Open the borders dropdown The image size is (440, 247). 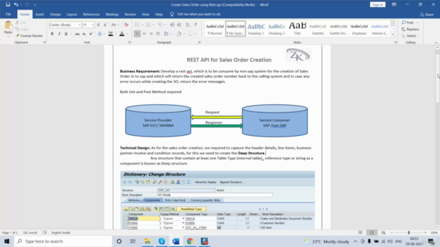[x=195, y=34]
